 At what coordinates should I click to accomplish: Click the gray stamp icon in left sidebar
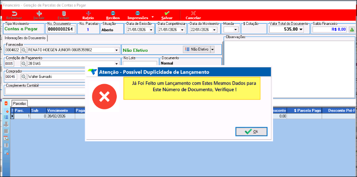[6, 124]
